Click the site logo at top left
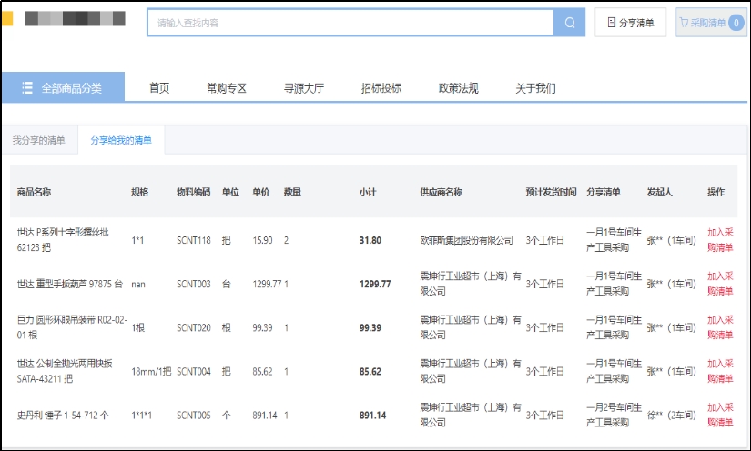This screenshot has height=451, width=751. click(73, 19)
